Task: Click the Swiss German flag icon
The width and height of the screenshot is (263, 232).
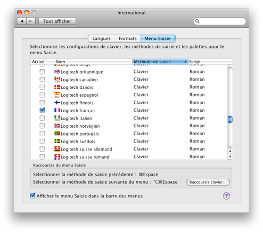Action: click(57, 149)
